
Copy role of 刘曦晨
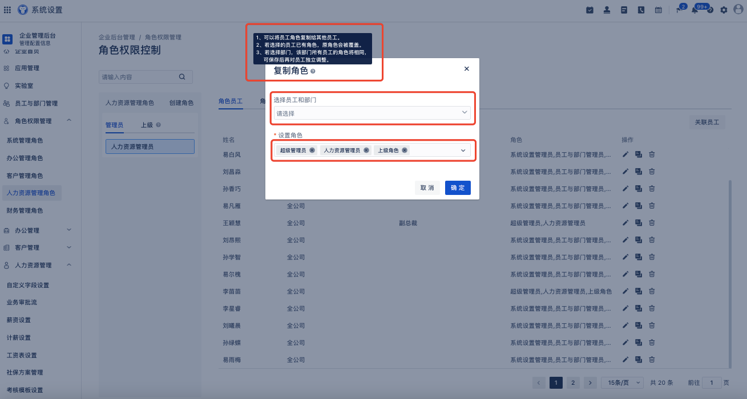click(x=639, y=325)
